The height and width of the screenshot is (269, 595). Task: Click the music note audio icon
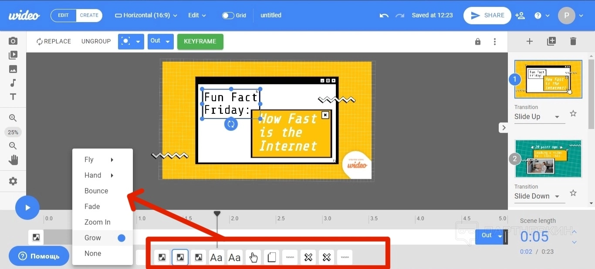click(13, 83)
